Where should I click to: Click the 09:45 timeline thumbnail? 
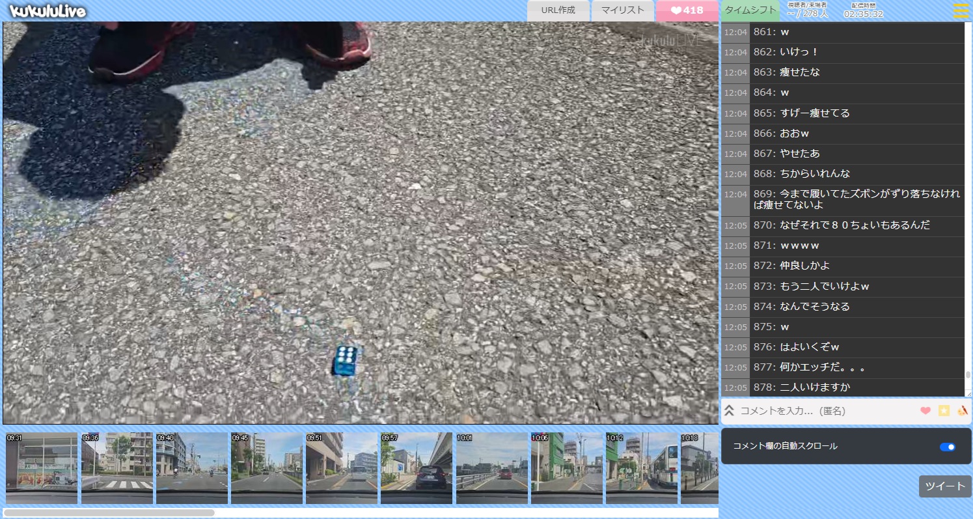tap(267, 468)
